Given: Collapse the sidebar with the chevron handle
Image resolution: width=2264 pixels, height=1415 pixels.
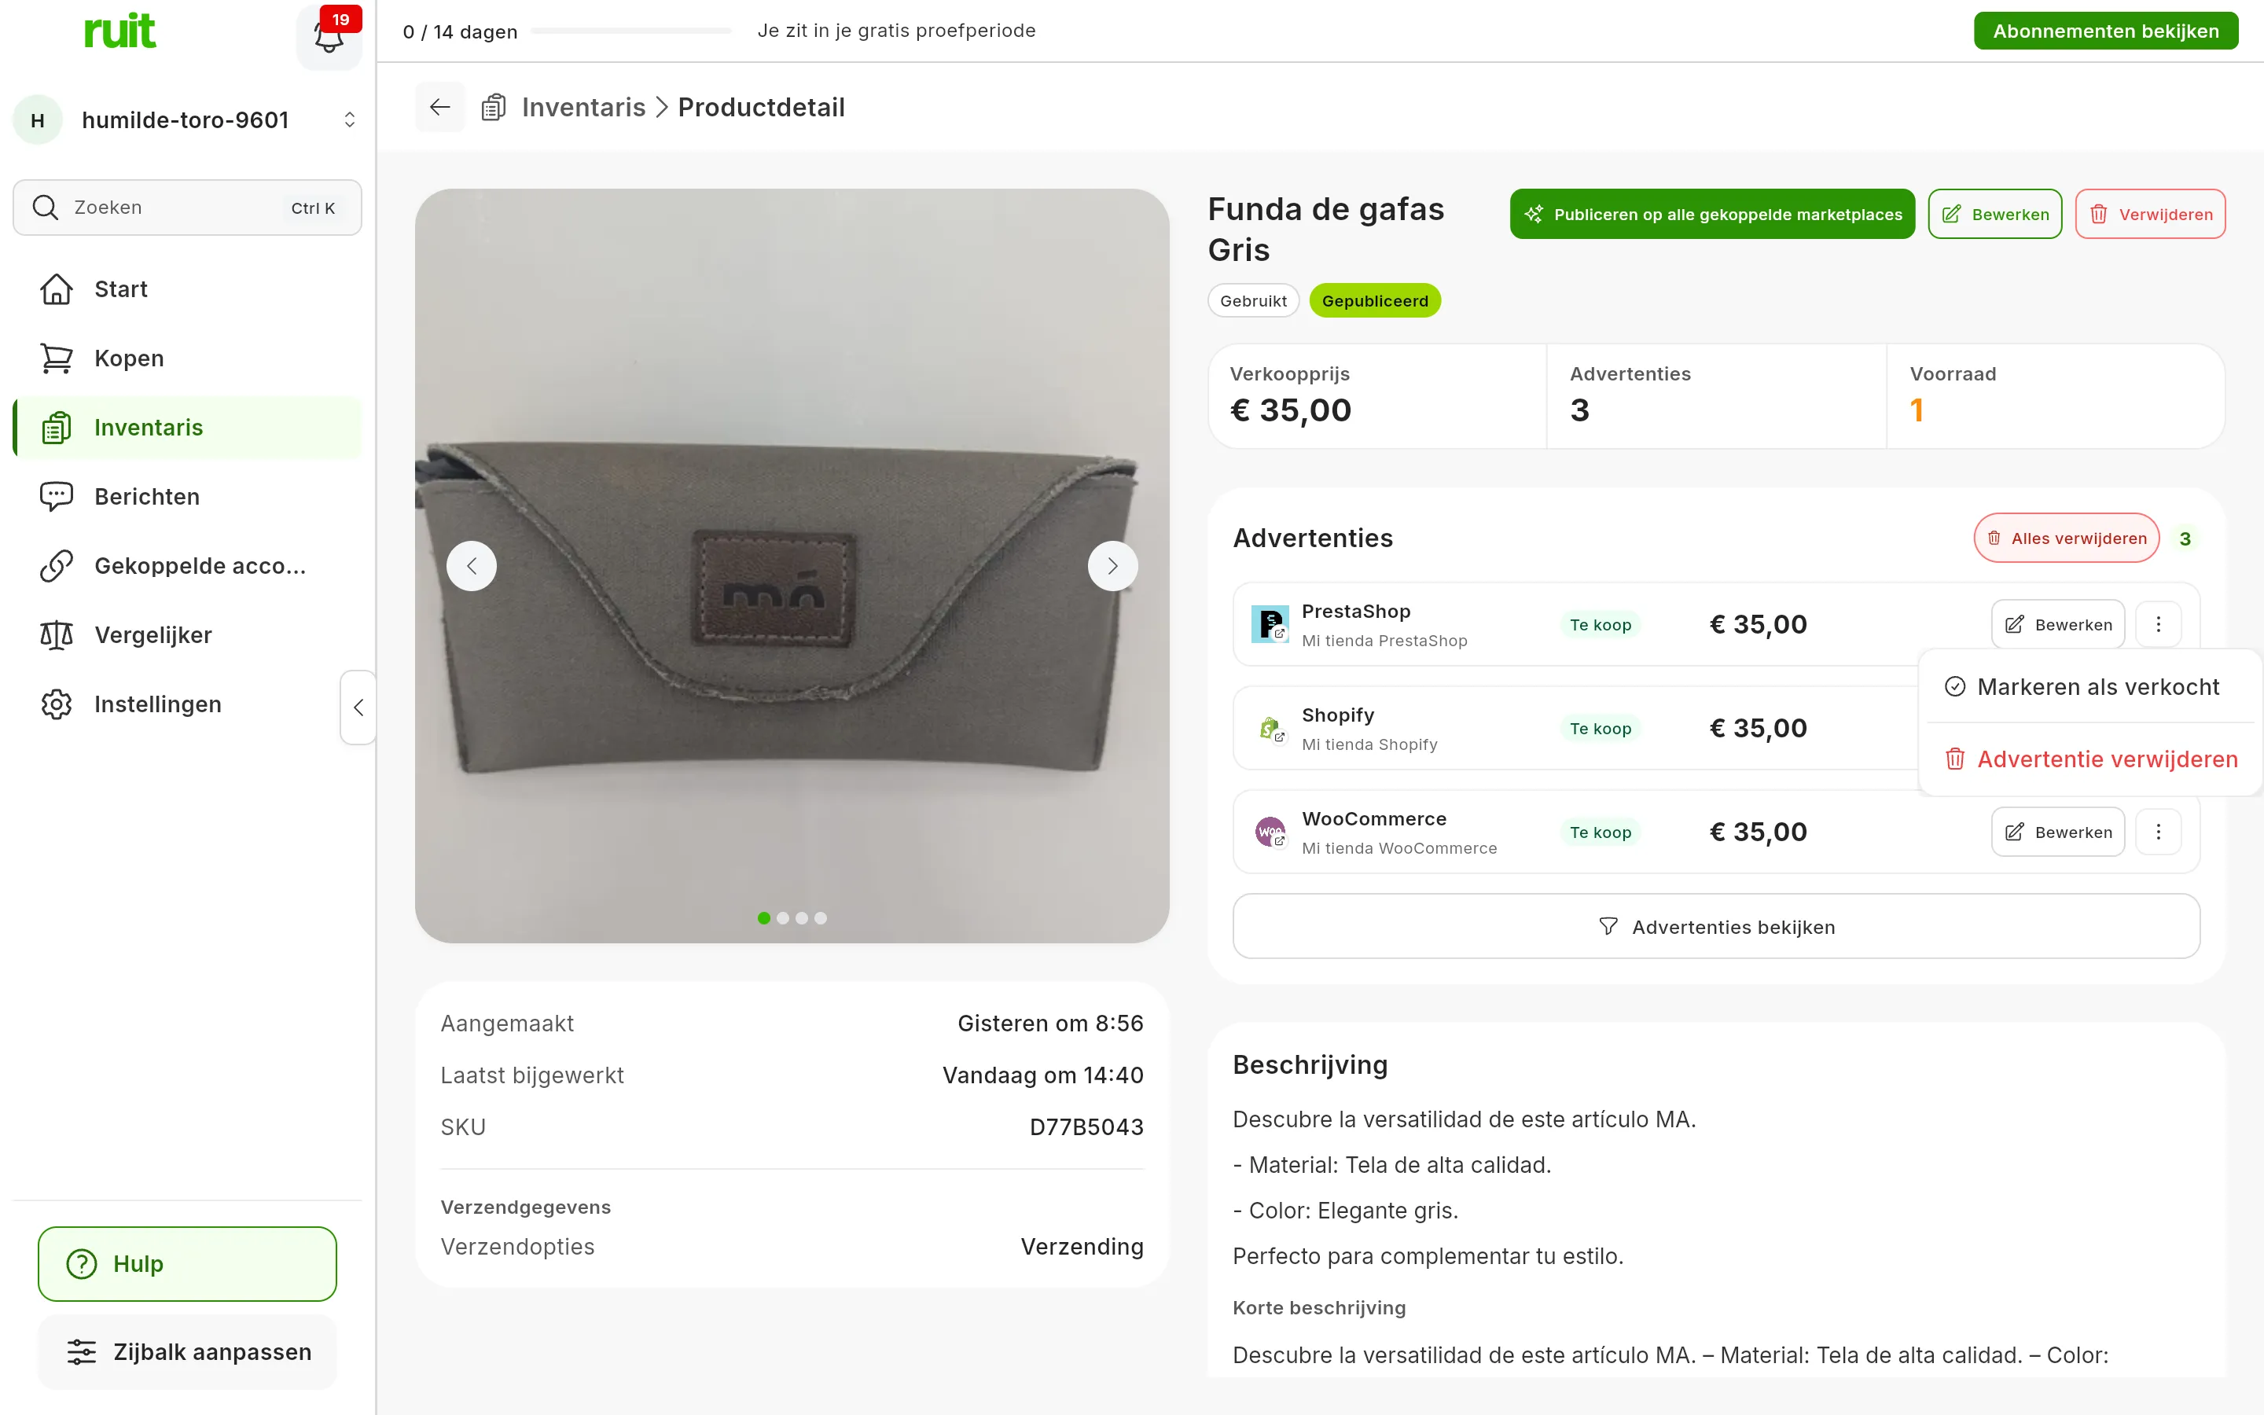Looking at the screenshot, I should (x=358, y=707).
